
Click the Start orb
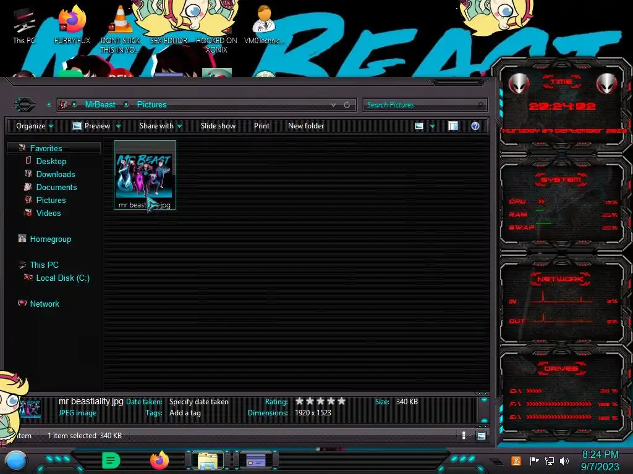(x=16, y=460)
